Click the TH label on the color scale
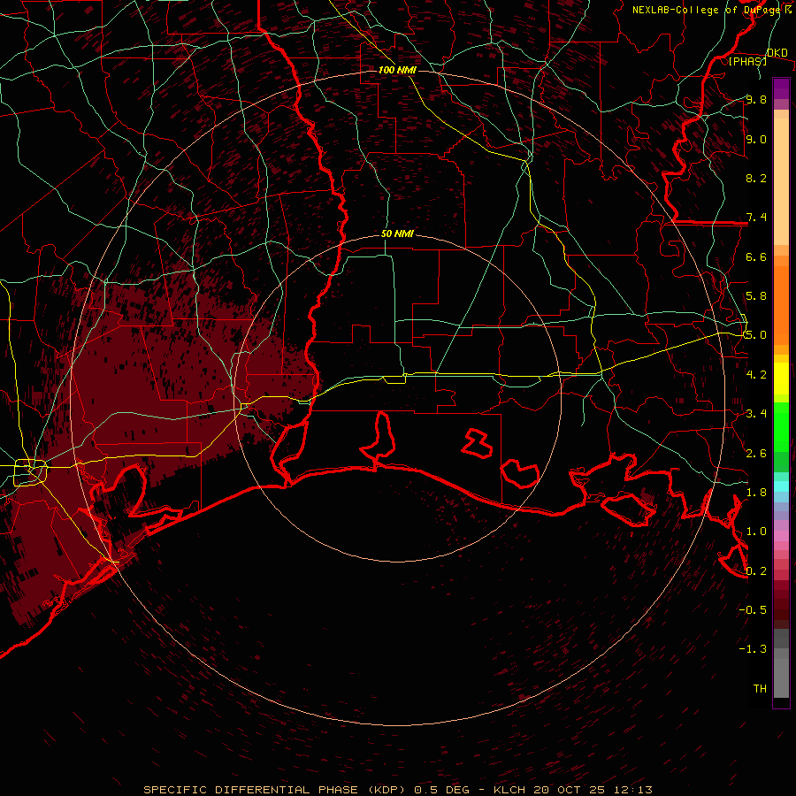The width and height of the screenshot is (796, 796). pyautogui.click(x=760, y=689)
